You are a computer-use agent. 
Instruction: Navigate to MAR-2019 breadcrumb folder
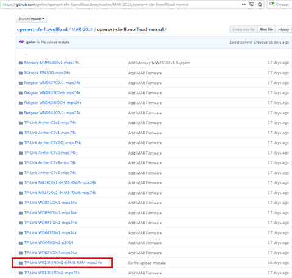(82, 29)
